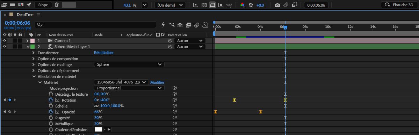Click the Modifier link
The height and width of the screenshot is (135, 419).
click(x=157, y=82)
